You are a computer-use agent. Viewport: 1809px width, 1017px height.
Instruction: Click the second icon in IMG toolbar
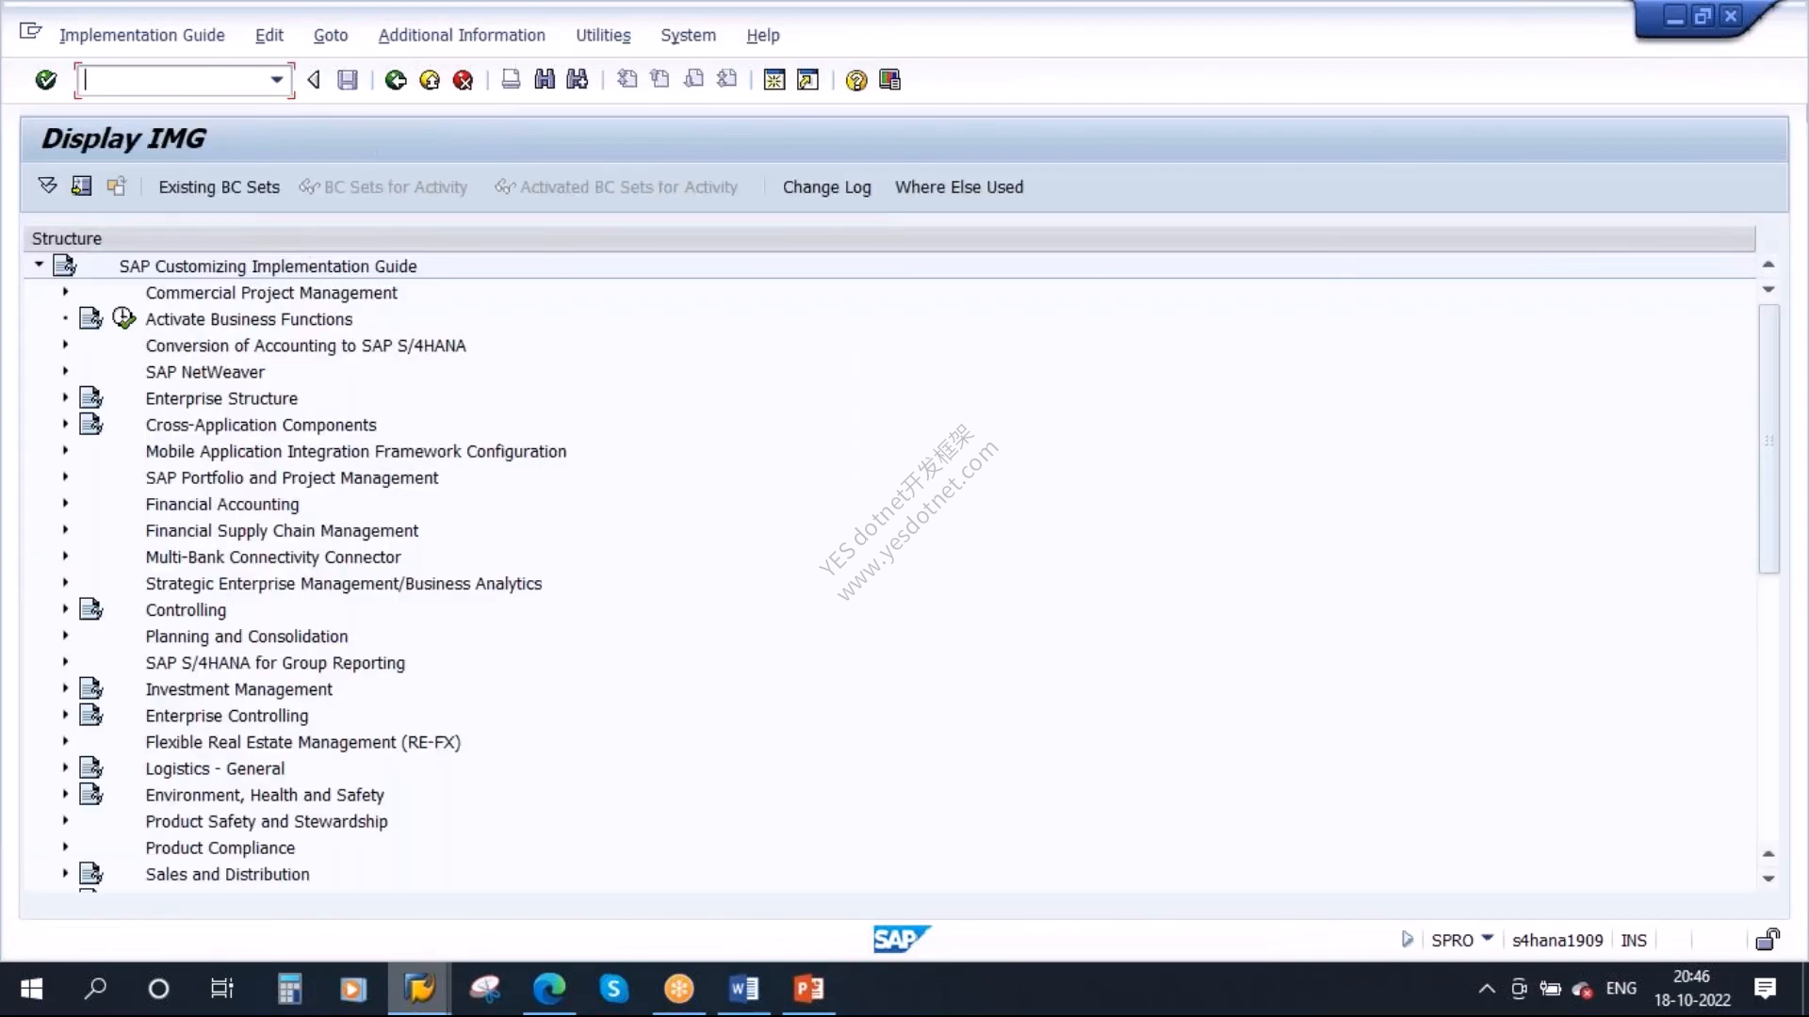[x=82, y=186]
